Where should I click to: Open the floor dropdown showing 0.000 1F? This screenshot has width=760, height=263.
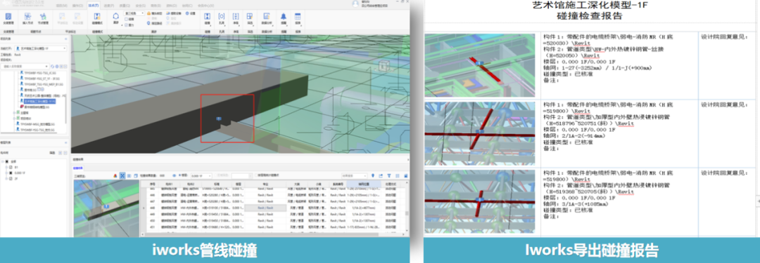click(201, 175)
